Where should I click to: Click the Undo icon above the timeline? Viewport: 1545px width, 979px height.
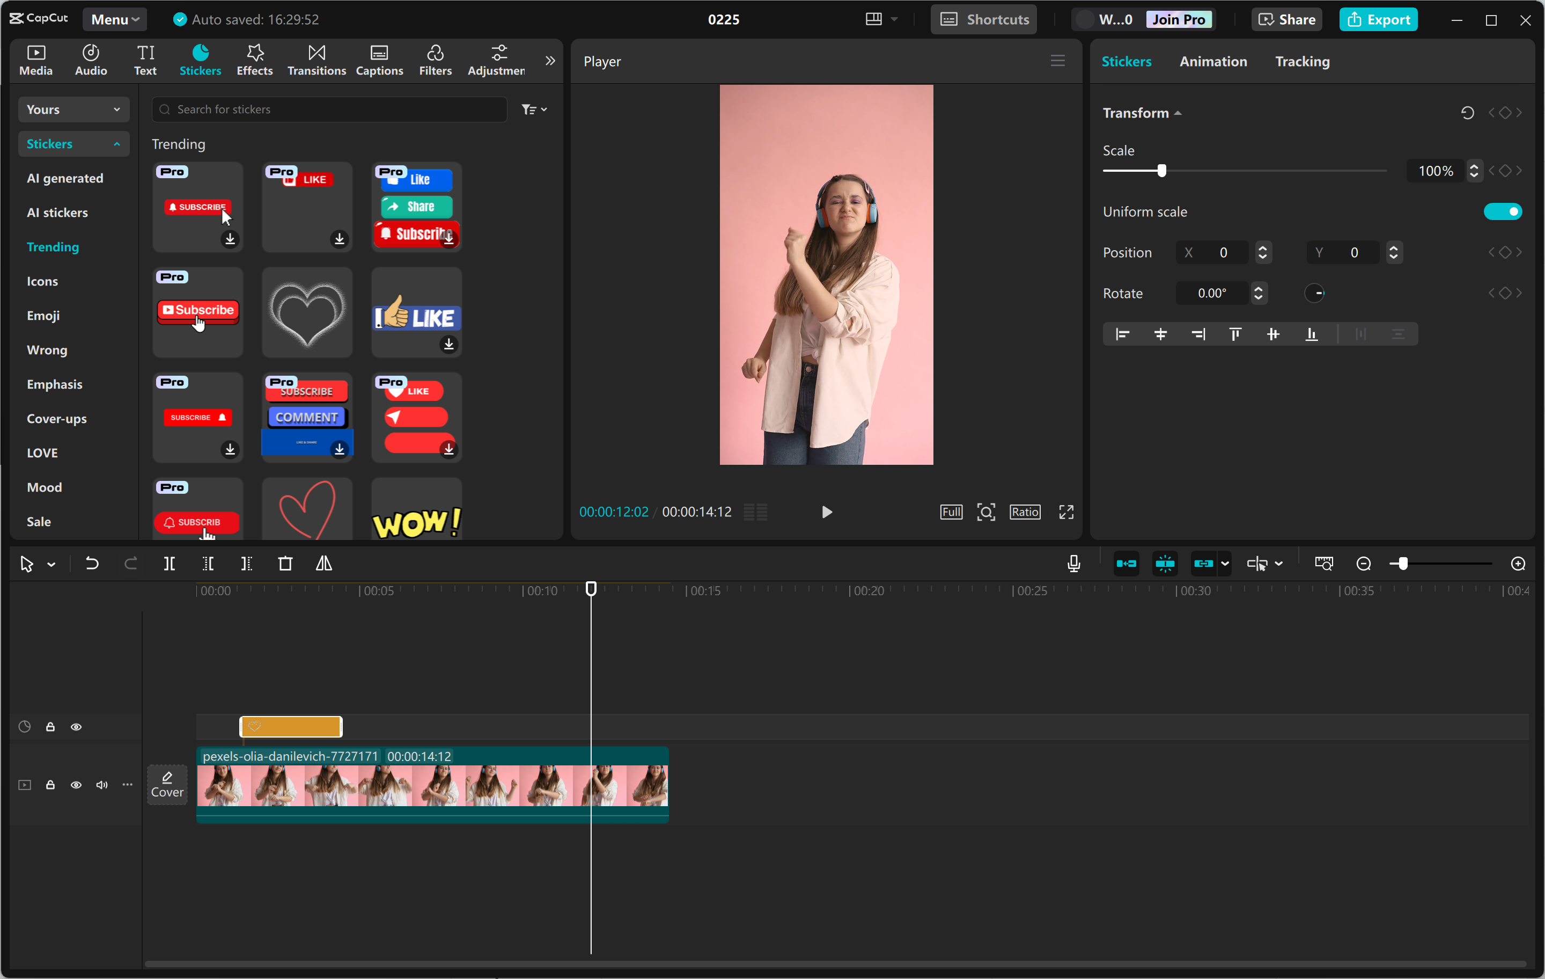tap(92, 564)
